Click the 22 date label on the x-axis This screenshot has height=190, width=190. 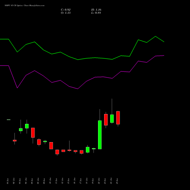[99, 181]
